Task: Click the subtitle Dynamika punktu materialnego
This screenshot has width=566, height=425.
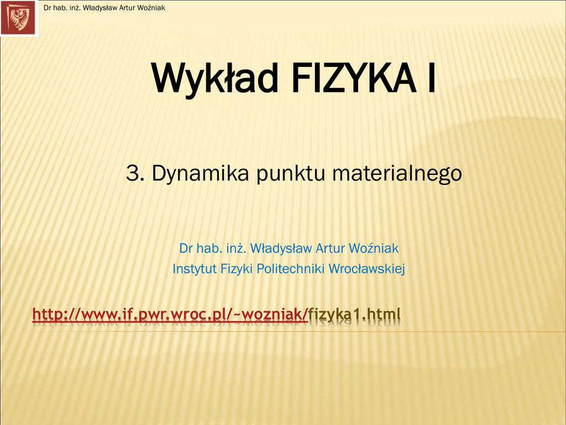Action: click(x=294, y=173)
